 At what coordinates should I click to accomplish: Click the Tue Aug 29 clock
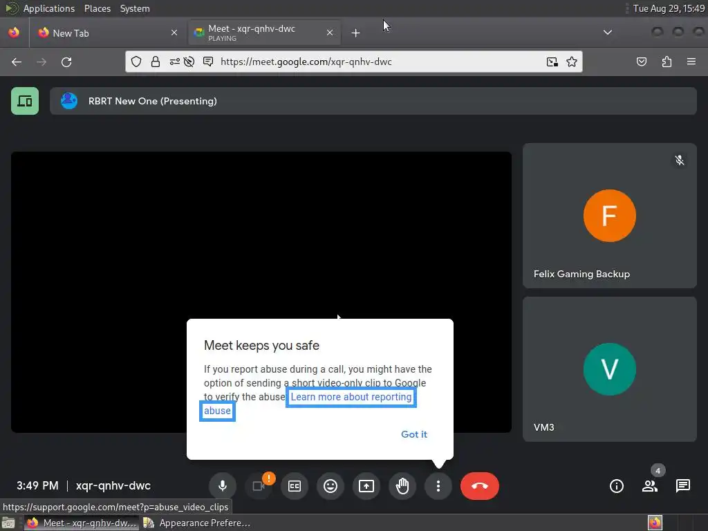(669, 8)
